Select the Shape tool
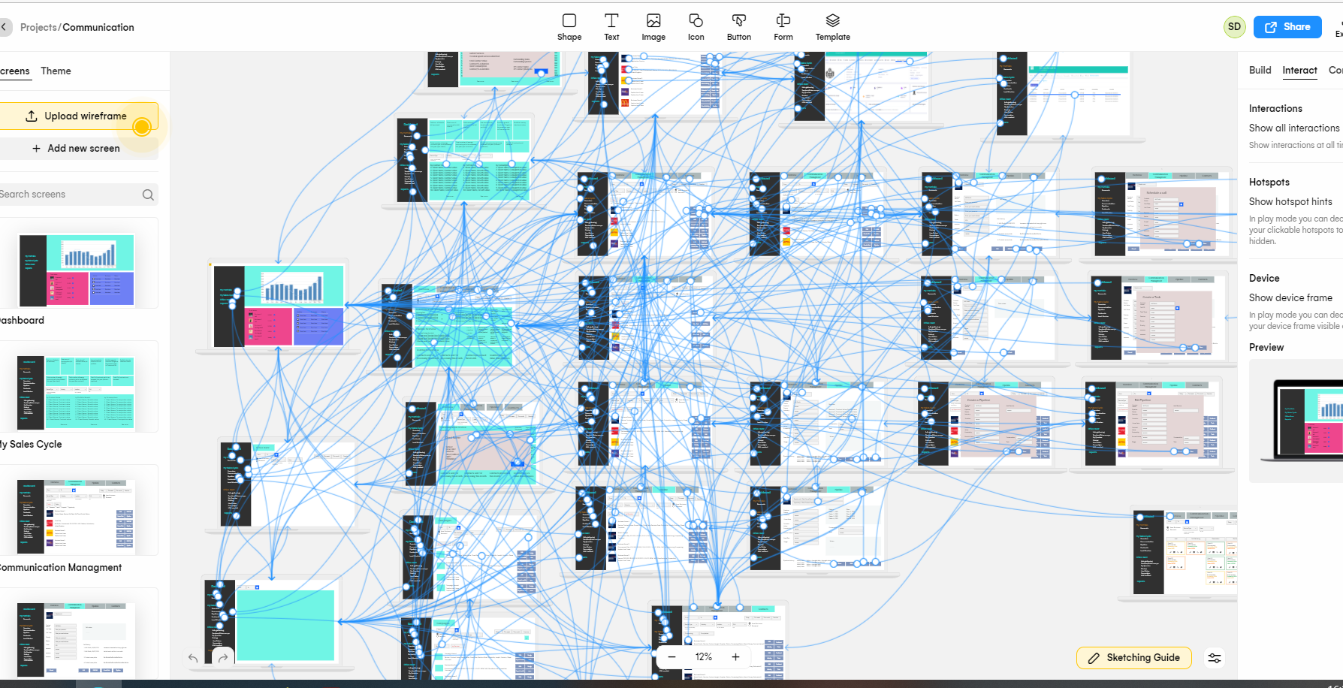The image size is (1343, 688). click(x=569, y=26)
